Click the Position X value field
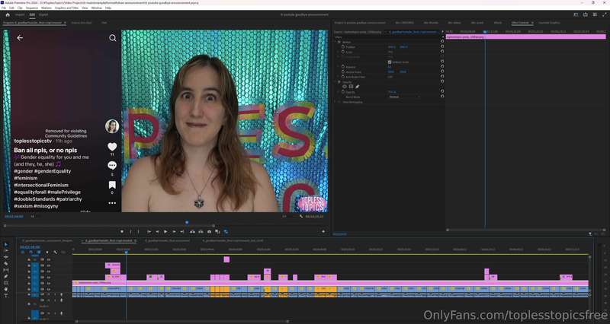Image resolution: width=610 pixels, height=324 pixels. [x=391, y=47]
